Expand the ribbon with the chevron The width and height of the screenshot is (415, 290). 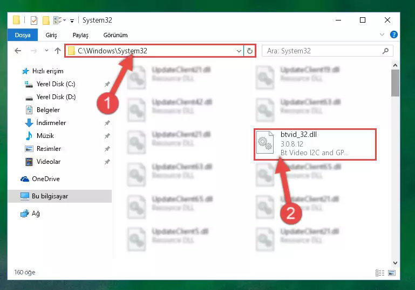[382, 34]
